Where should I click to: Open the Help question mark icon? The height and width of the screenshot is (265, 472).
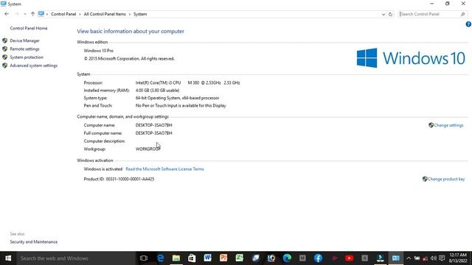[468, 24]
